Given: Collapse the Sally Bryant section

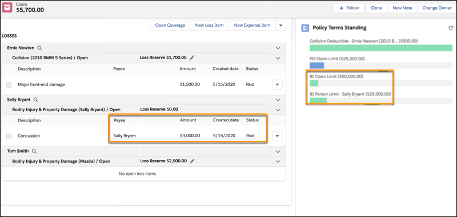Looking at the screenshot, I should (x=278, y=100).
